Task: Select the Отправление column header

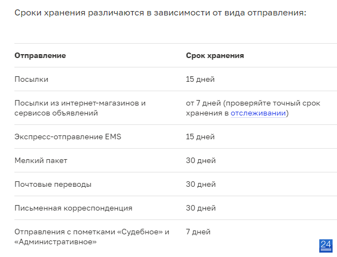Action: click(40, 56)
